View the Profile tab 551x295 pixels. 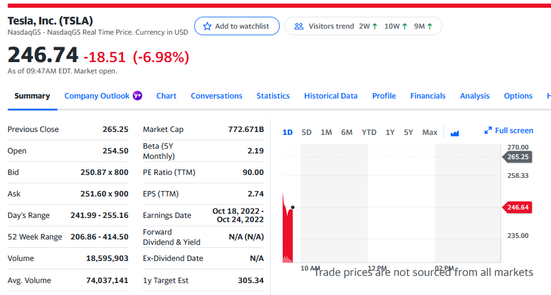tap(384, 96)
